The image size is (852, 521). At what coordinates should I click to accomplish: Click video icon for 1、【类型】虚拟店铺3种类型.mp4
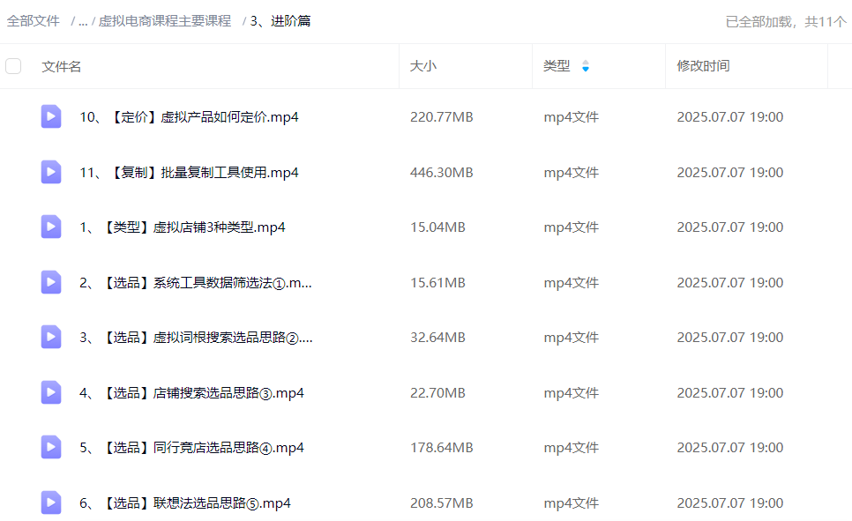pyautogui.click(x=51, y=227)
